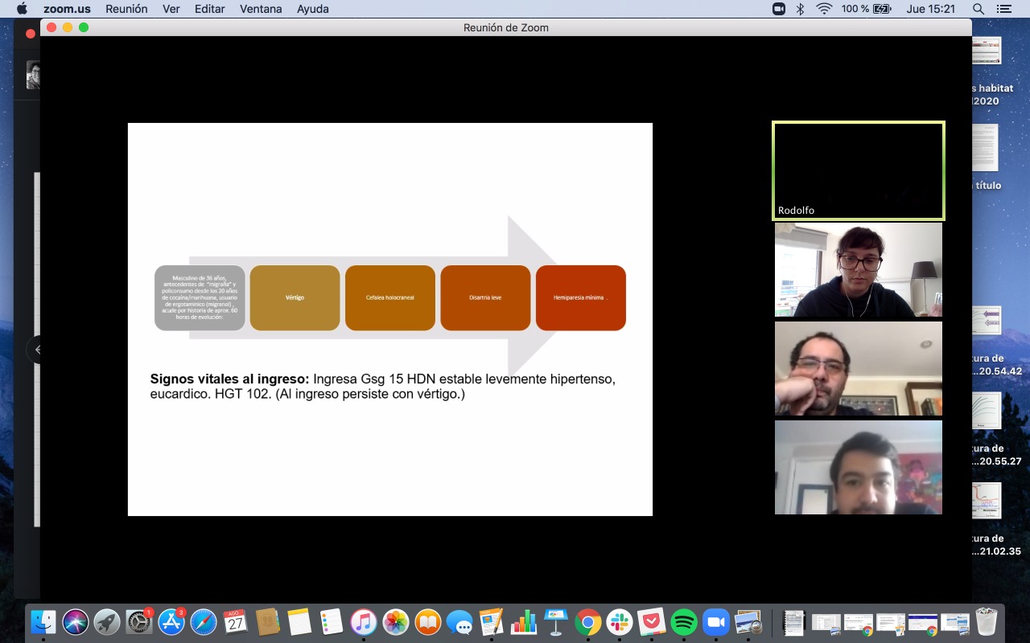
Task: Open the Wi-Fi status menu
Action: (823, 9)
